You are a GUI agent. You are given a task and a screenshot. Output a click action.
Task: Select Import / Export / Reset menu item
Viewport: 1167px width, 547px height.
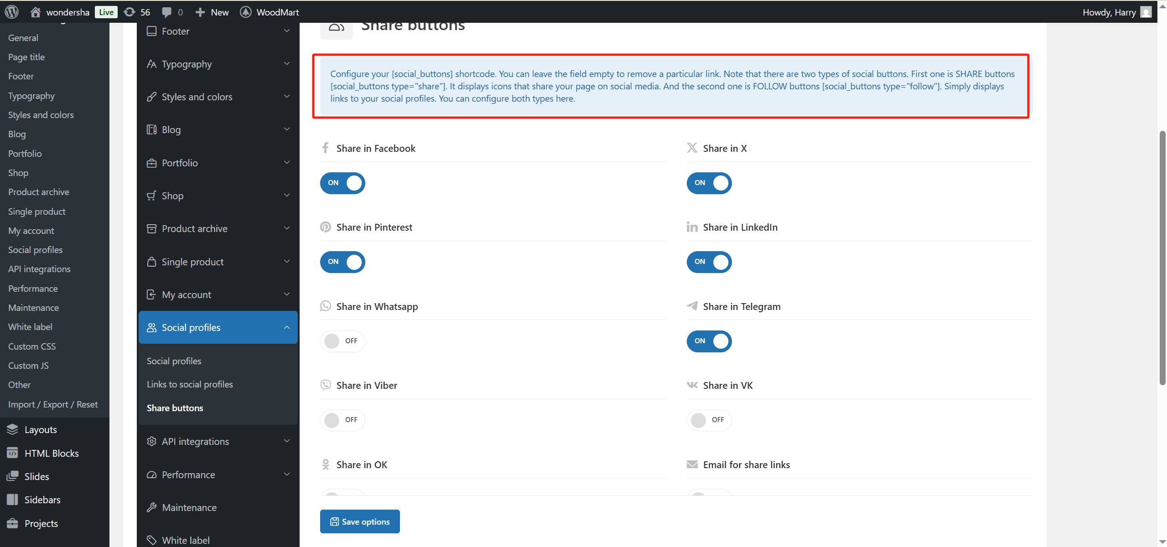coord(53,404)
